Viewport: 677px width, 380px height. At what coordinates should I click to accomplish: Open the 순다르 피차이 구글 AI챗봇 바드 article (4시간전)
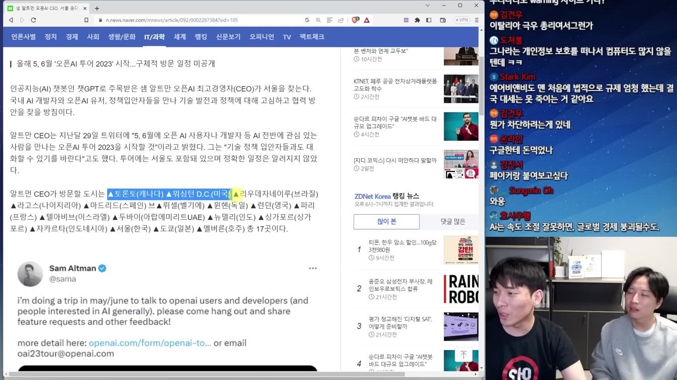point(395,122)
